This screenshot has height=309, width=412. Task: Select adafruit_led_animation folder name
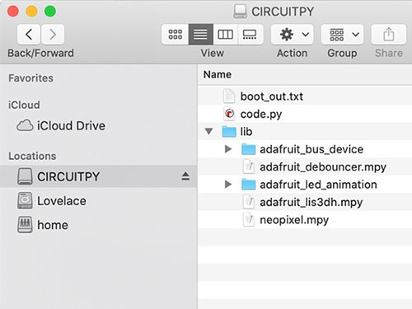[318, 185]
